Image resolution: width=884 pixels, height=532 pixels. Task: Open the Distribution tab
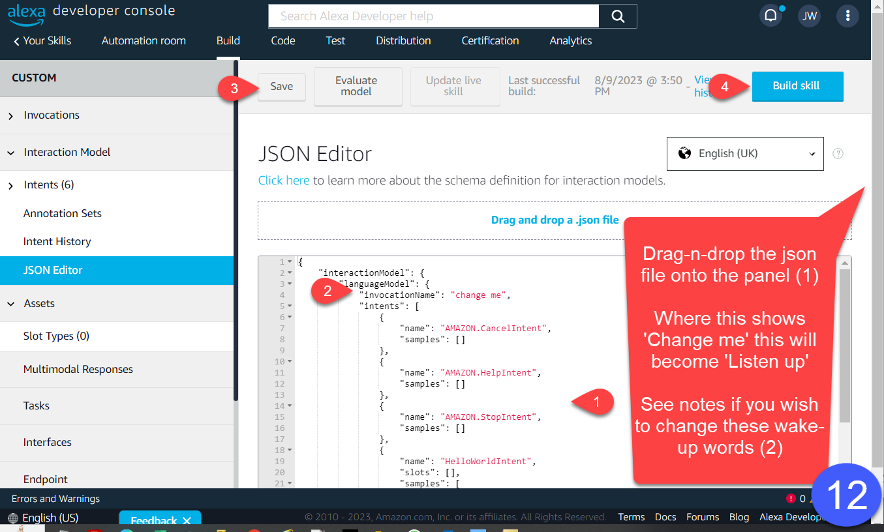pyautogui.click(x=403, y=40)
